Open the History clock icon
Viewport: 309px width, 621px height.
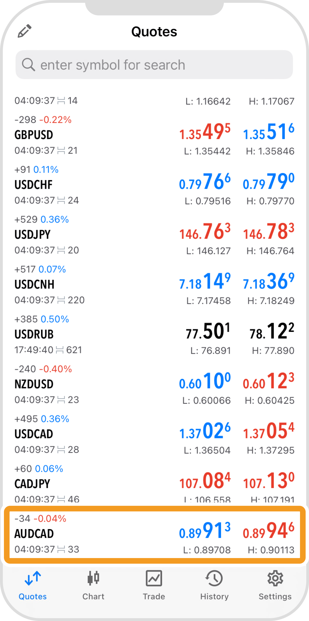[x=214, y=578]
